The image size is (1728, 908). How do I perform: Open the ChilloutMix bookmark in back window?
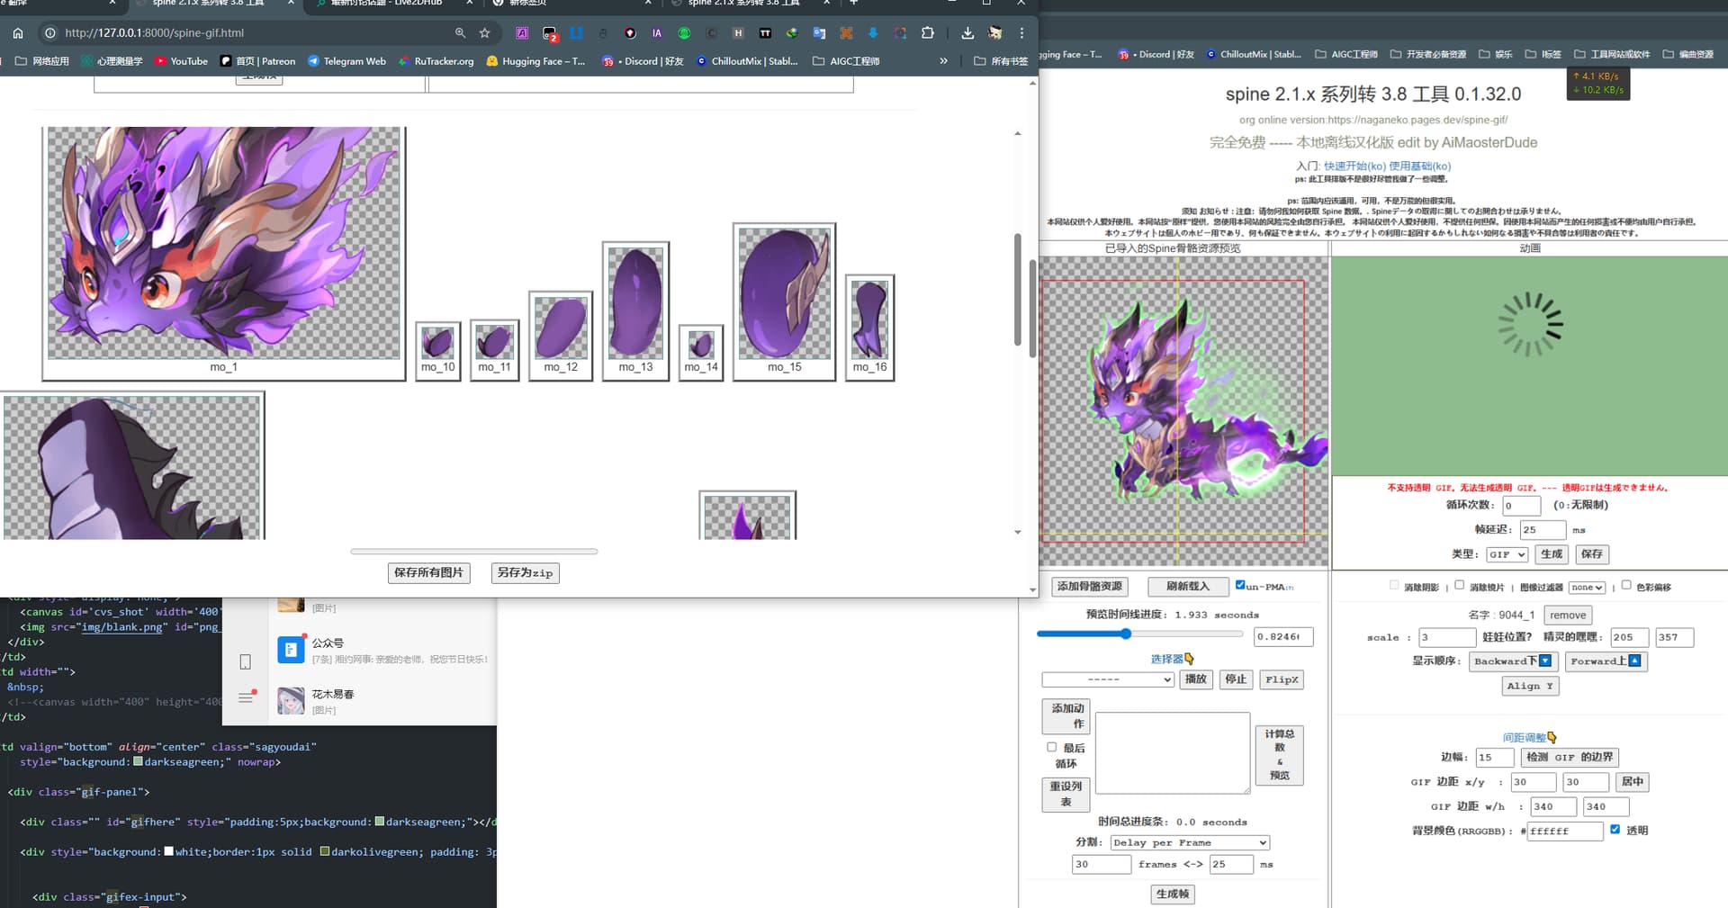[x=1254, y=54]
